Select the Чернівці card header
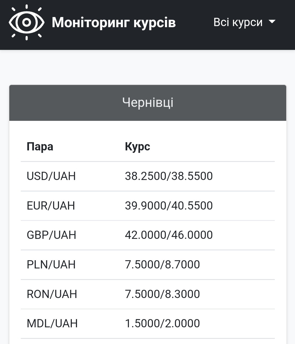The image size is (295, 344). tap(147, 103)
